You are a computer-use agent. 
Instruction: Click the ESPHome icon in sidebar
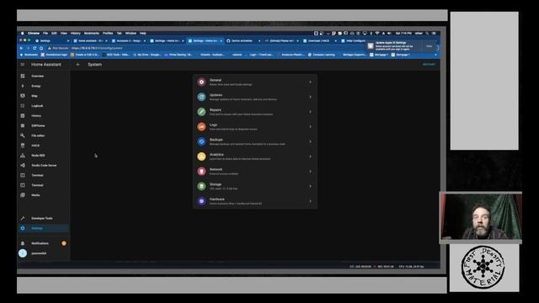click(x=23, y=125)
